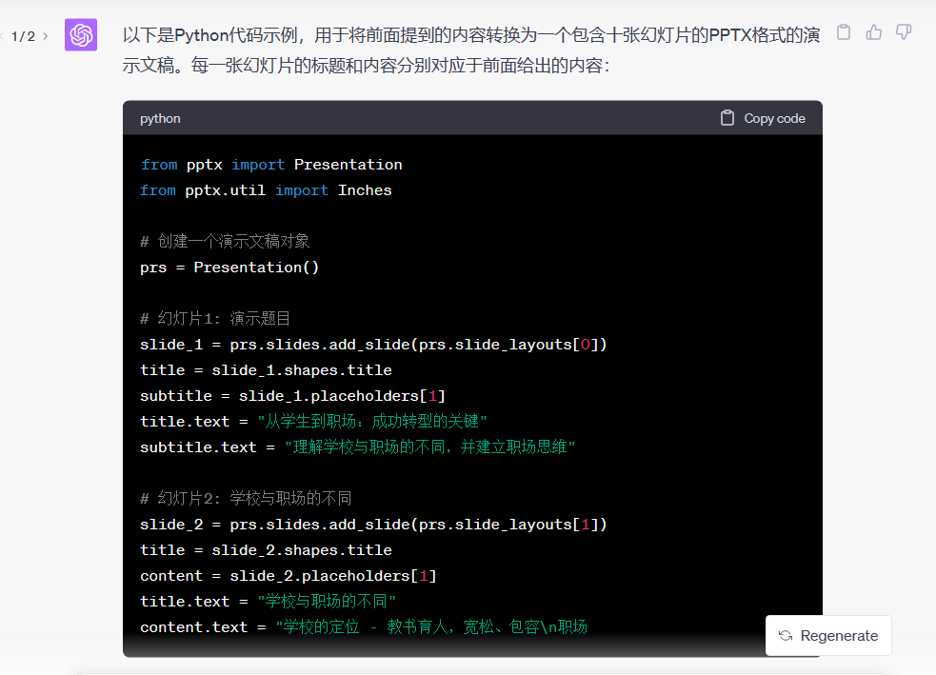This screenshot has width=936, height=675.
Task: Mark the response with thumbs down
Action: [x=904, y=32]
